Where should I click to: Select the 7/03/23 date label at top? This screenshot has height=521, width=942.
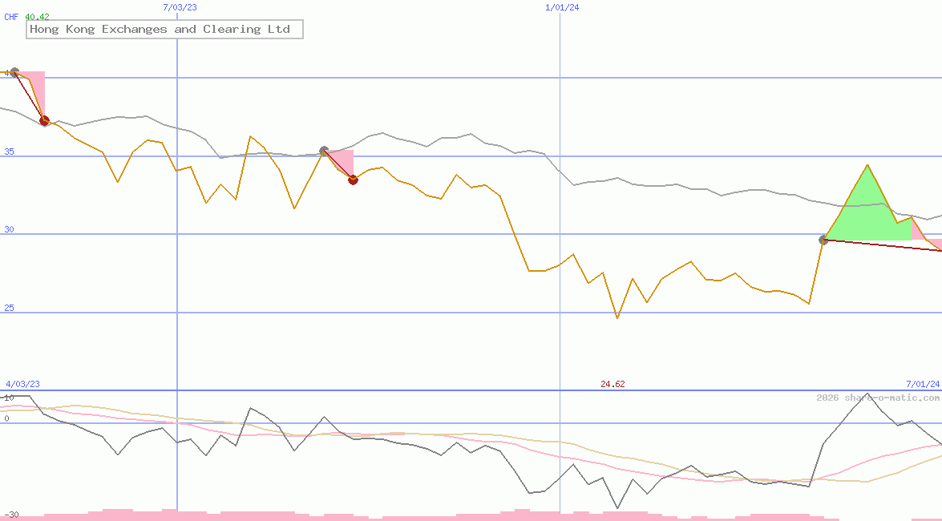[180, 7]
